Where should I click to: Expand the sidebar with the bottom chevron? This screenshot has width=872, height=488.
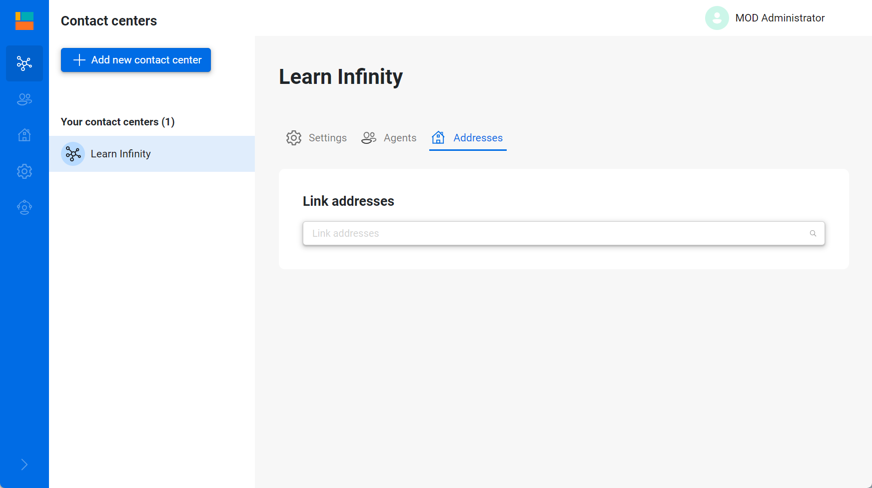point(24,465)
